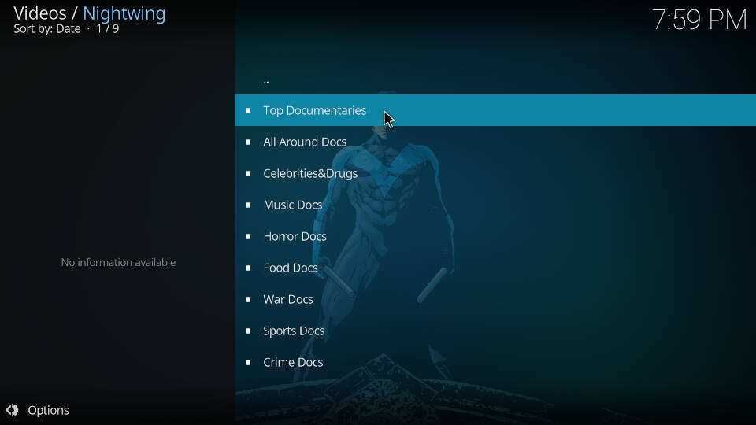The height and width of the screenshot is (425, 756).
Task: Open the Top Documentaries folder
Action: tap(495, 110)
